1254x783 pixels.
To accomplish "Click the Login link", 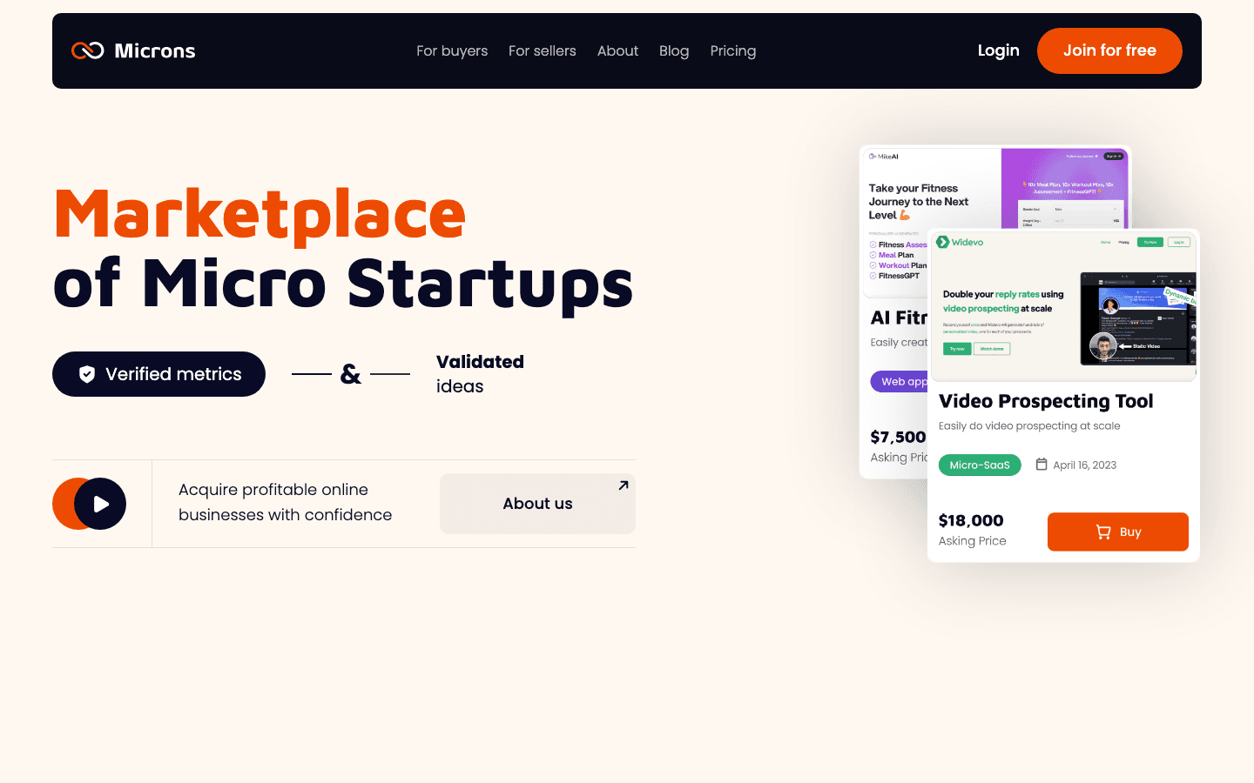I will (998, 50).
